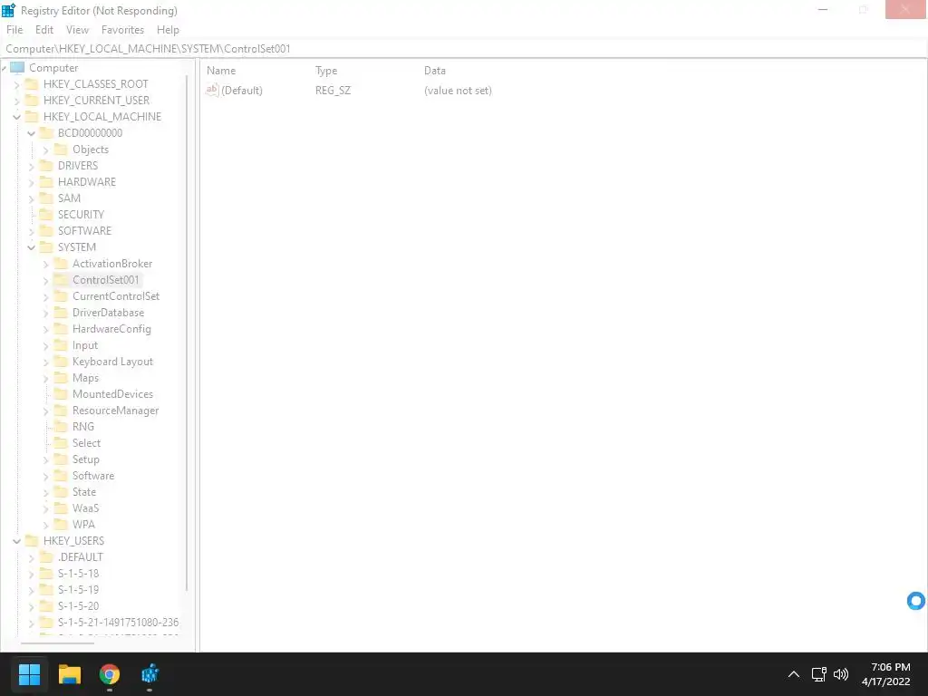Select the Software key under SYSTEM
This screenshot has width=928, height=696.
tap(93, 475)
